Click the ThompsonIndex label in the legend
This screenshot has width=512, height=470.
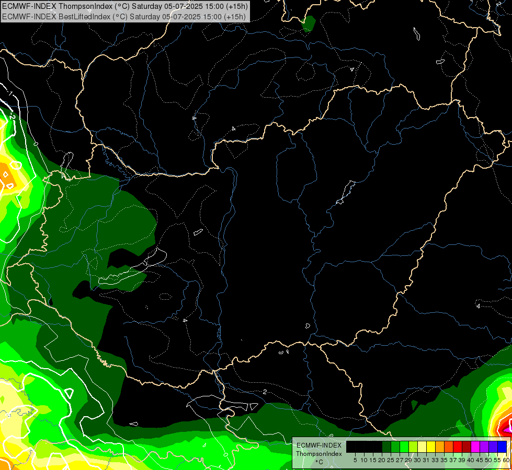[x=318, y=454]
